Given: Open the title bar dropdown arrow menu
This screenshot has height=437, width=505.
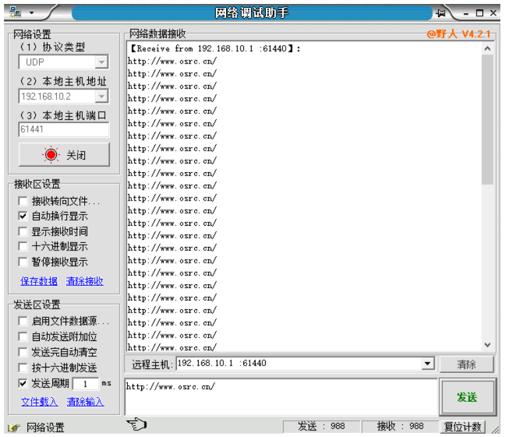Looking at the screenshot, I should (x=32, y=13).
